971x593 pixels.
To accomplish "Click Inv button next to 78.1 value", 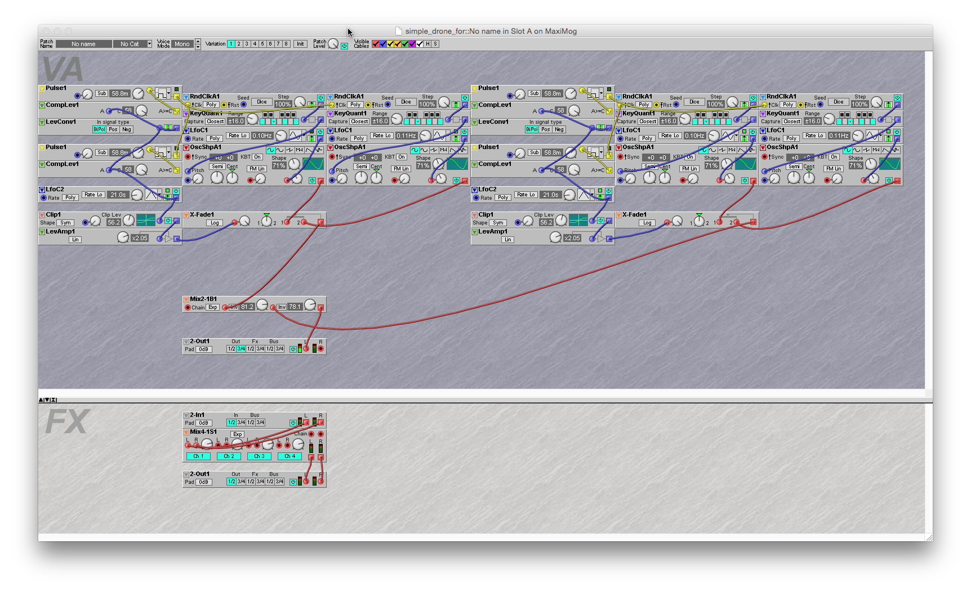I will 282,307.
